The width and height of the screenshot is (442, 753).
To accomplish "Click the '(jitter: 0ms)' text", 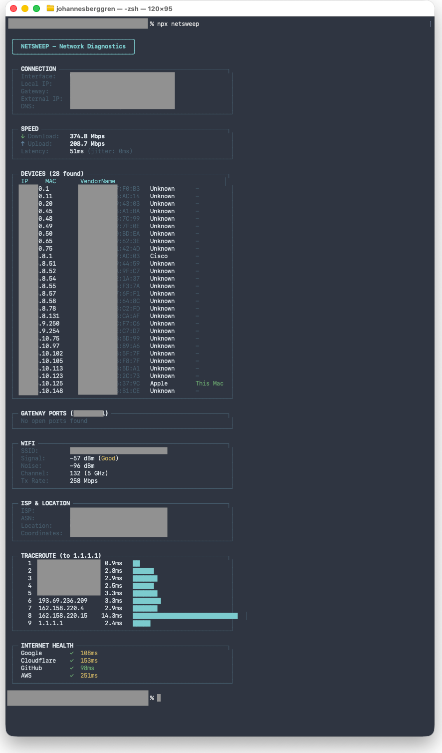I will click(110, 151).
